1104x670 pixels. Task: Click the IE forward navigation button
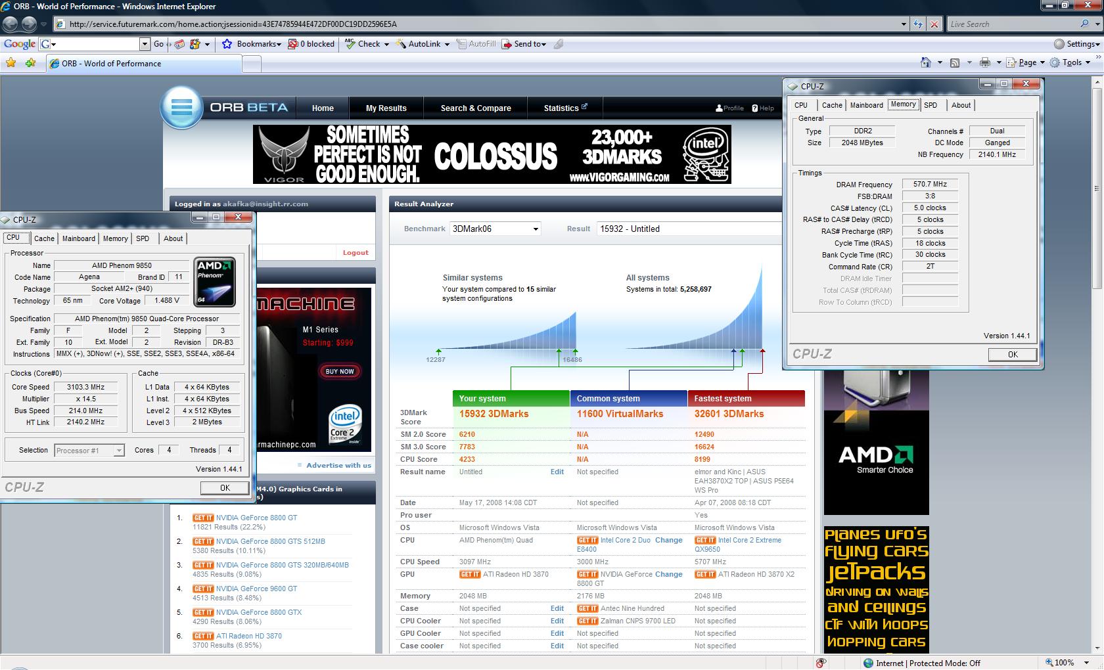[x=29, y=24]
